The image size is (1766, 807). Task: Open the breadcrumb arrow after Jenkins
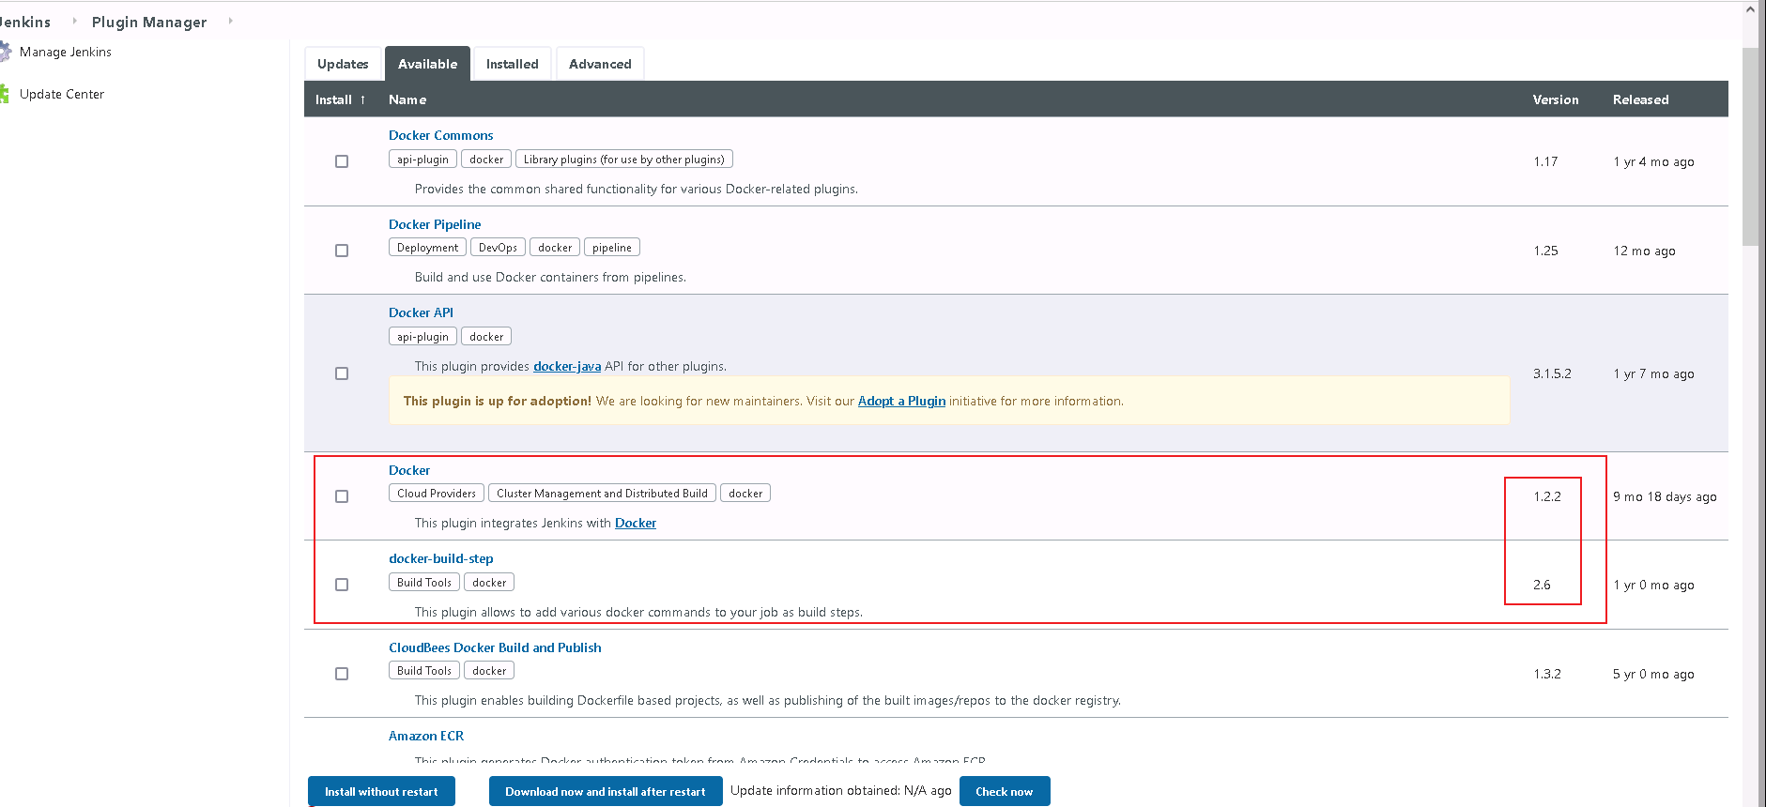[74, 21]
